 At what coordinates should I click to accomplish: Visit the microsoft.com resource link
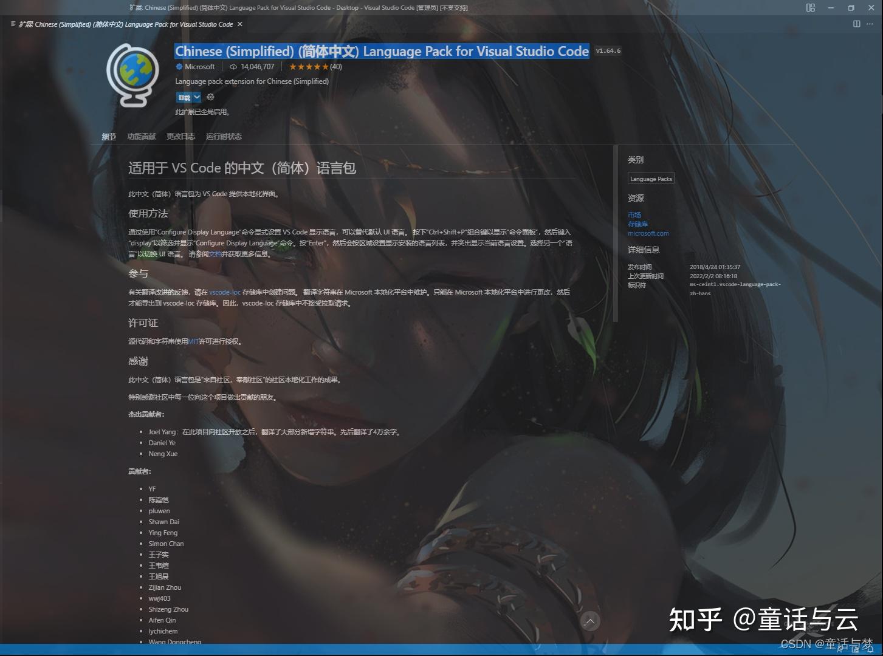pos(648,233)
